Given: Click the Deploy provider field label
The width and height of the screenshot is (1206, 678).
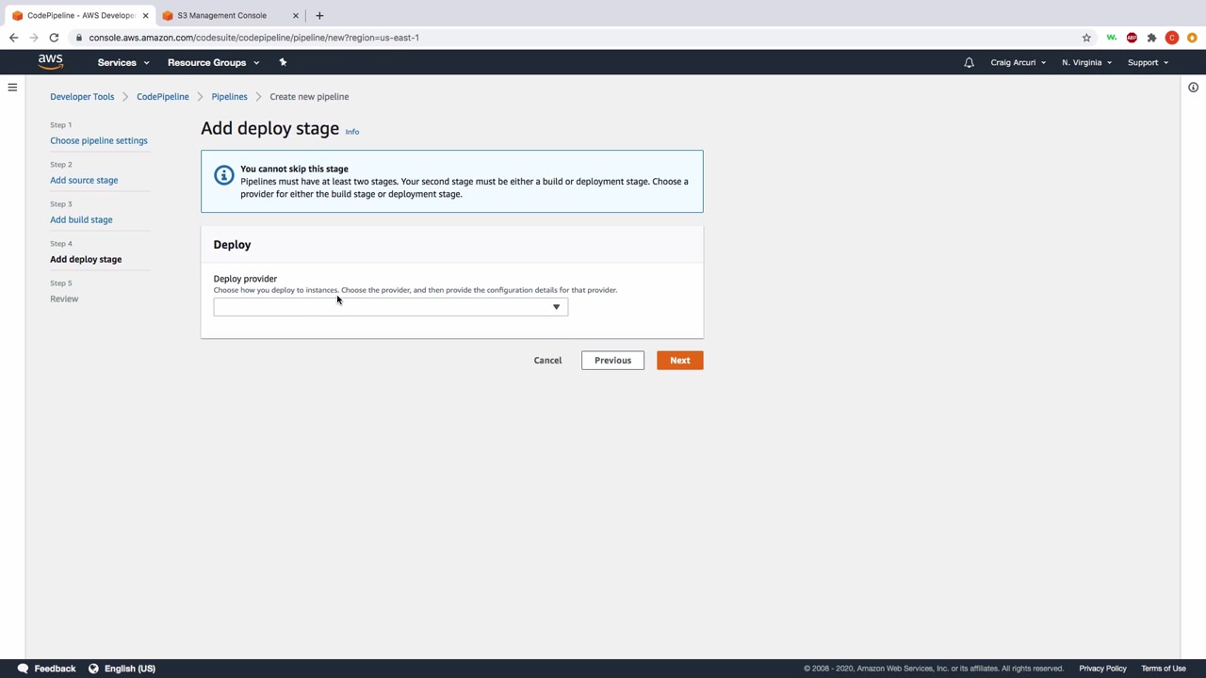Looking at the screenshot, I should pyautogui.click(x=245, y=279).
